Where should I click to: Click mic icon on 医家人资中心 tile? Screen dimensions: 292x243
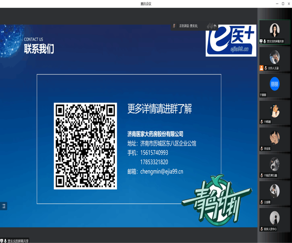tap(262, 229)
